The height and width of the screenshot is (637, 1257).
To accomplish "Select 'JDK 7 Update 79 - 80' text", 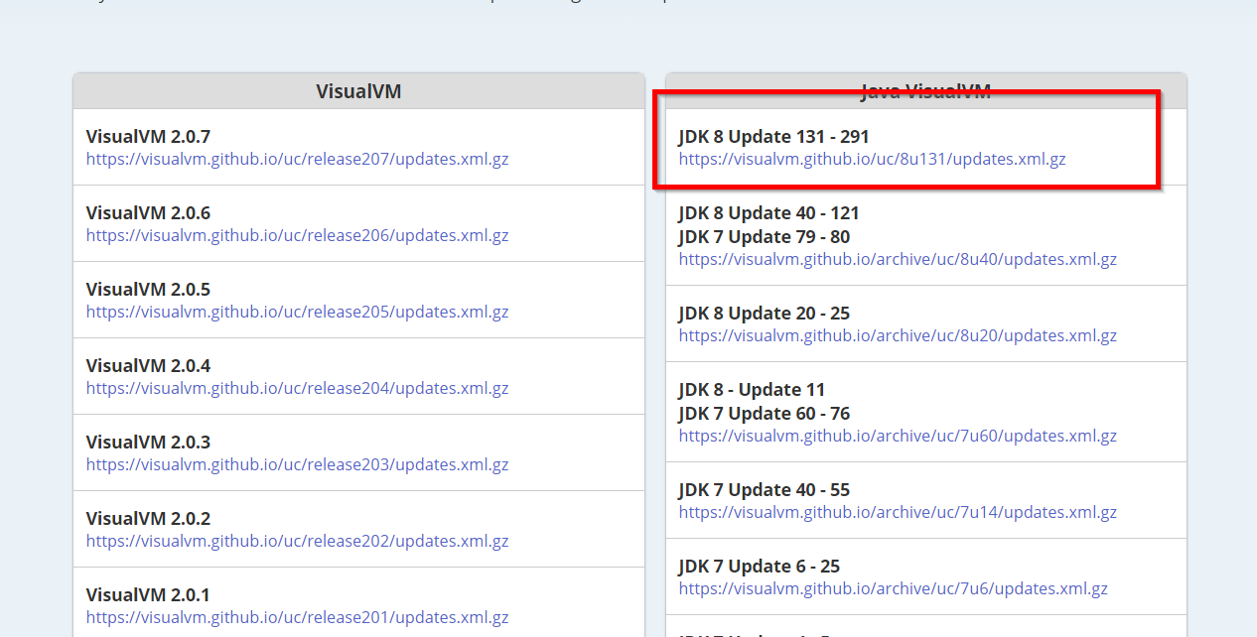I will click(x=765, y=236).
